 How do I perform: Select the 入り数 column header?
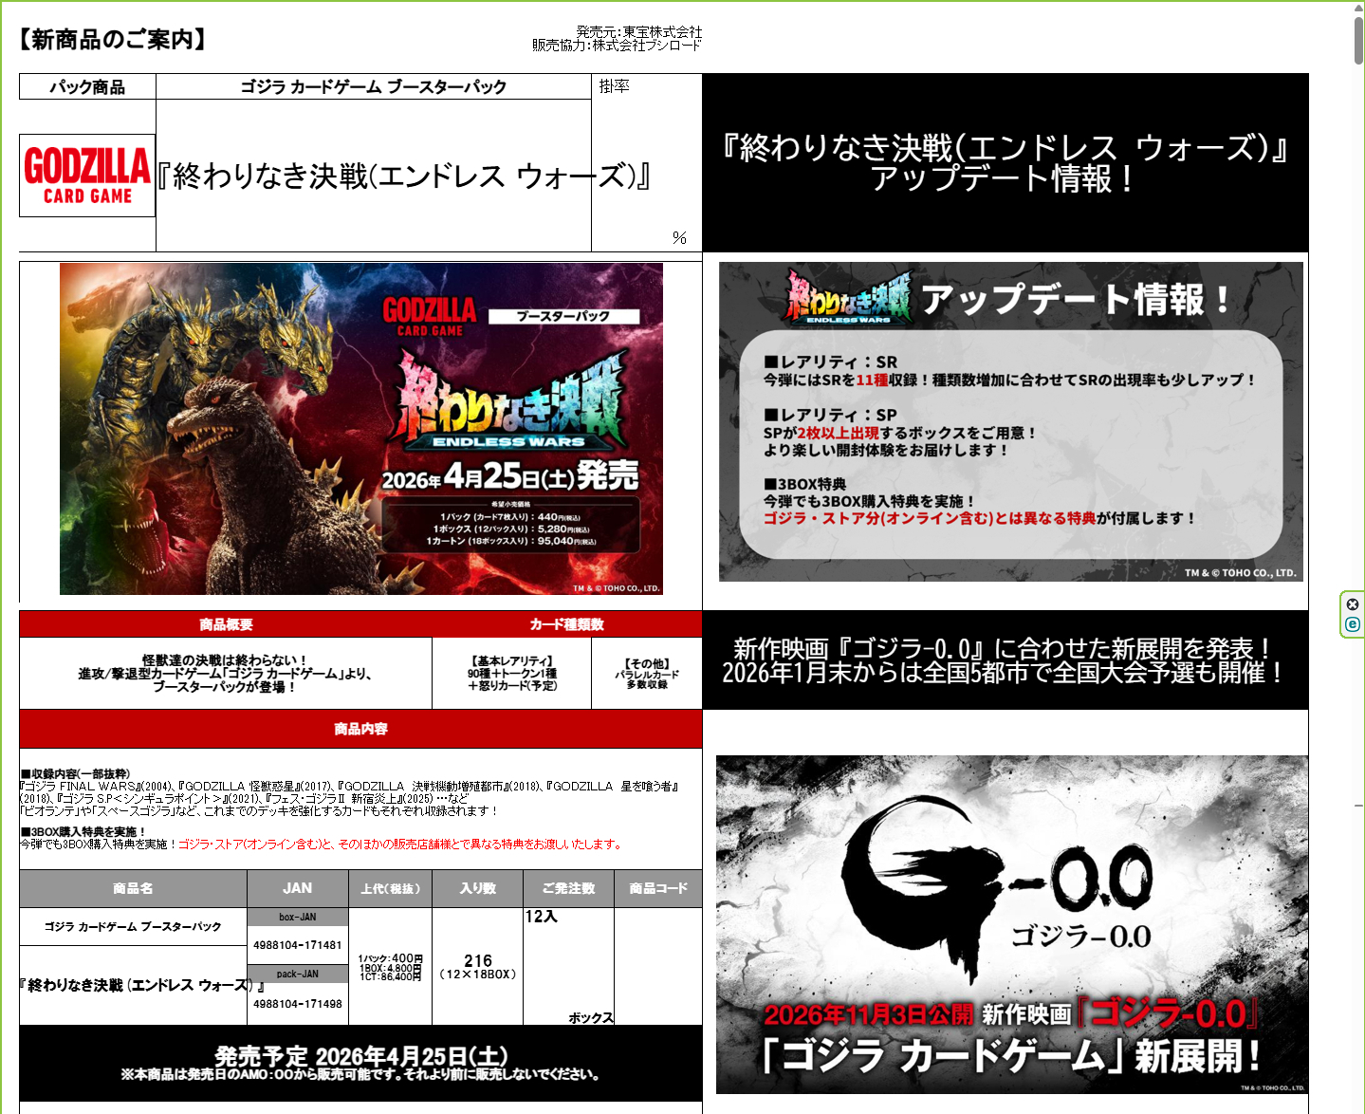tap(477, 888)
